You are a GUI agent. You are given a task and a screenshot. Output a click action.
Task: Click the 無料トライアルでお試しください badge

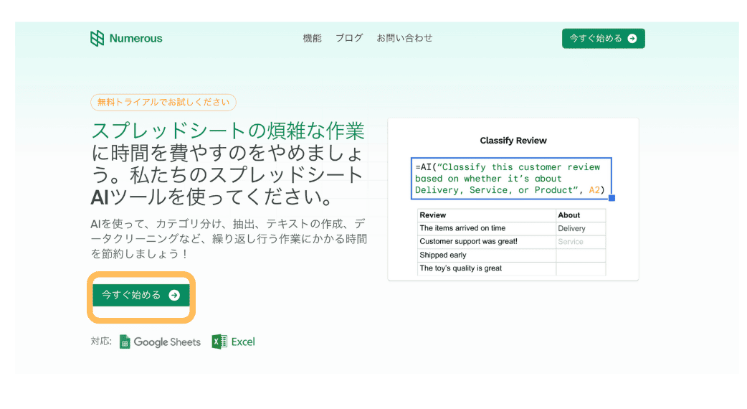163,102
